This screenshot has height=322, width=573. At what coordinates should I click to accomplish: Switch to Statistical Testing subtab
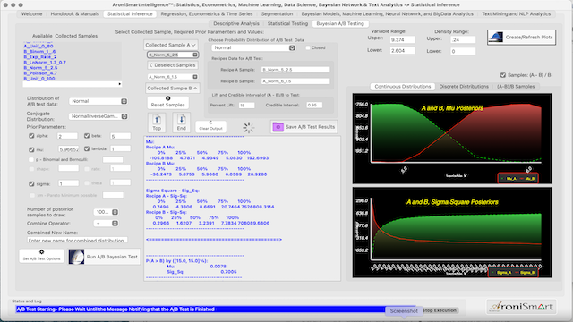(287, 23)
